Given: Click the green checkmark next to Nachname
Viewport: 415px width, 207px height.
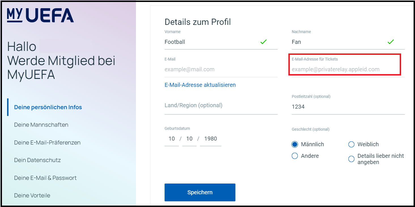Looking at the screenshot, I should [x=391, y=42].
